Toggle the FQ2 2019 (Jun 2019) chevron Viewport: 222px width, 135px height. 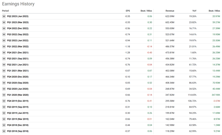4,113
